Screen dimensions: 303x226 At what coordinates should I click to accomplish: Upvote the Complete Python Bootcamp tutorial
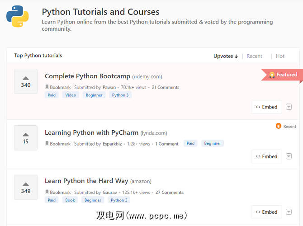26,81
